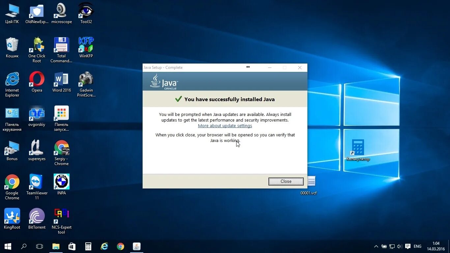Select the Opera browser desktop icon
Image resolution: width=450 pixels, height=253 pixels.
(37, 82)
